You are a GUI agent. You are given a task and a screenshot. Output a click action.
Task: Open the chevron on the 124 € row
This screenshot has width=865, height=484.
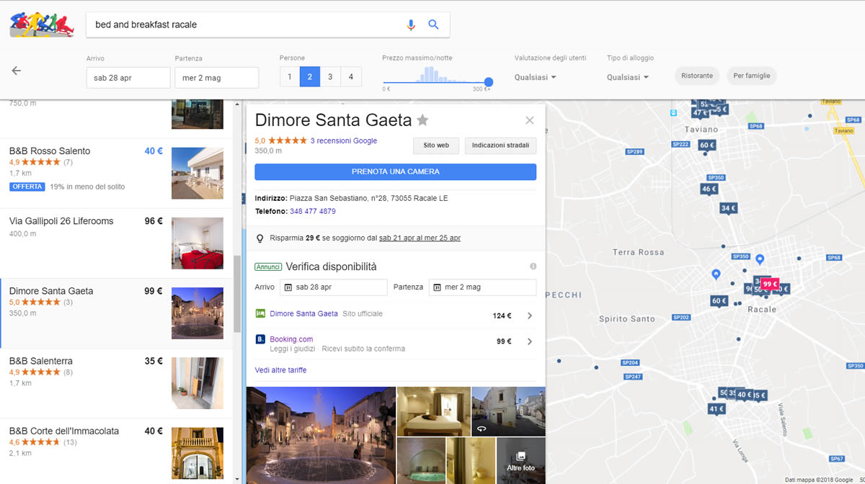[x=530, y=315]
